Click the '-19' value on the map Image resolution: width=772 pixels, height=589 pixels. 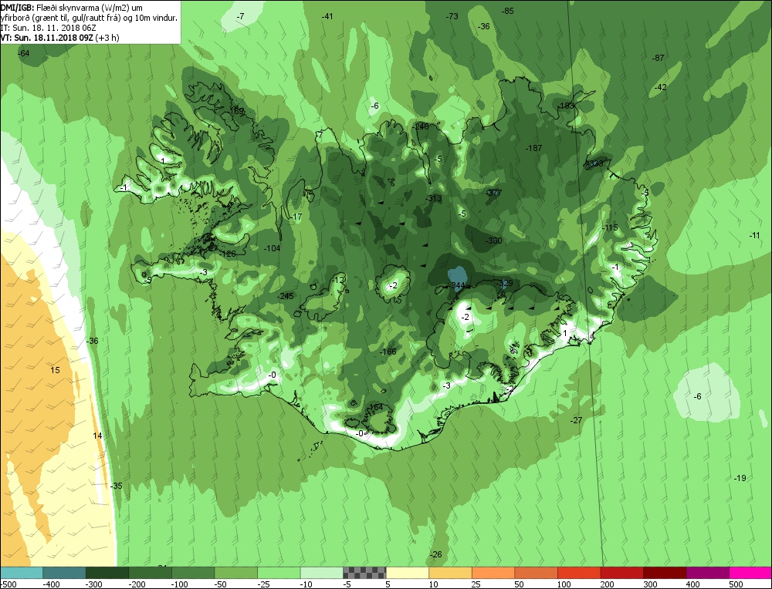(x=740, y=478)
